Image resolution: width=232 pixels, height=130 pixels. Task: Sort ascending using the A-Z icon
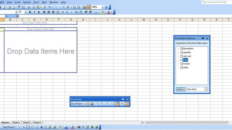click(74, 7)
